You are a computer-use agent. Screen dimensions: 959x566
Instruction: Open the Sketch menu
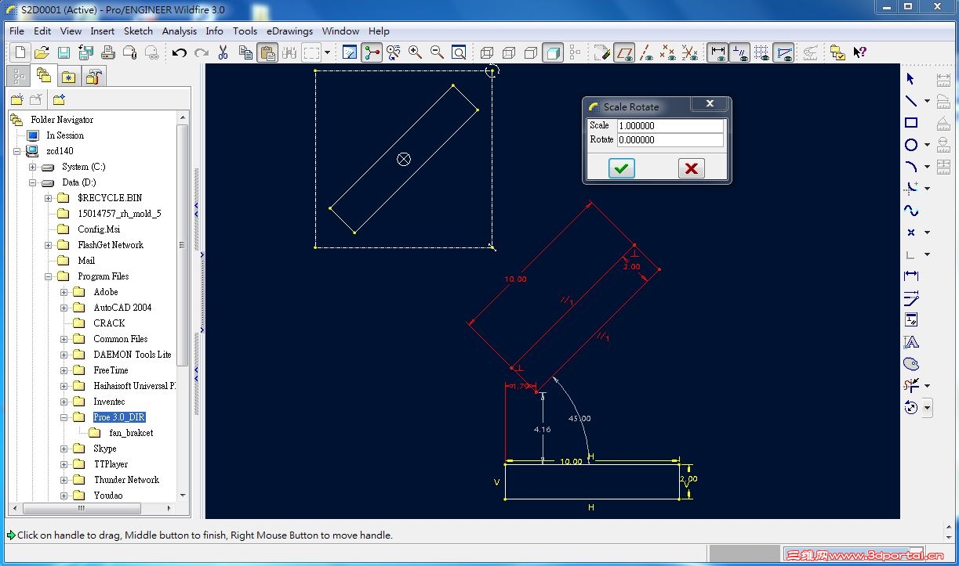coord(138,31)
